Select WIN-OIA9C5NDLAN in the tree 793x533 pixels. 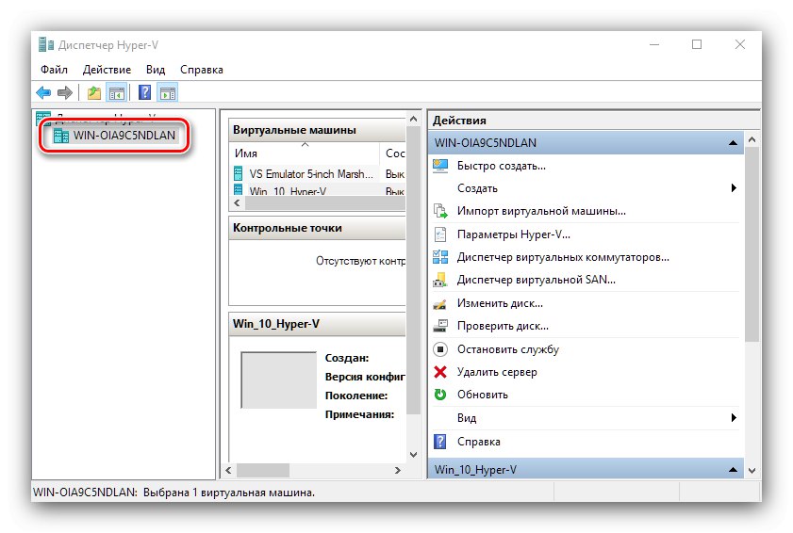point(124,136)
